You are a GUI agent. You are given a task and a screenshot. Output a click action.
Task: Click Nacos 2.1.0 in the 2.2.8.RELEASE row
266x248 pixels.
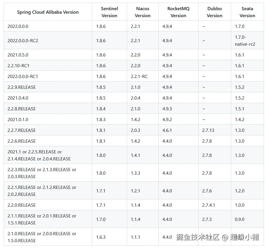[135, 109]
